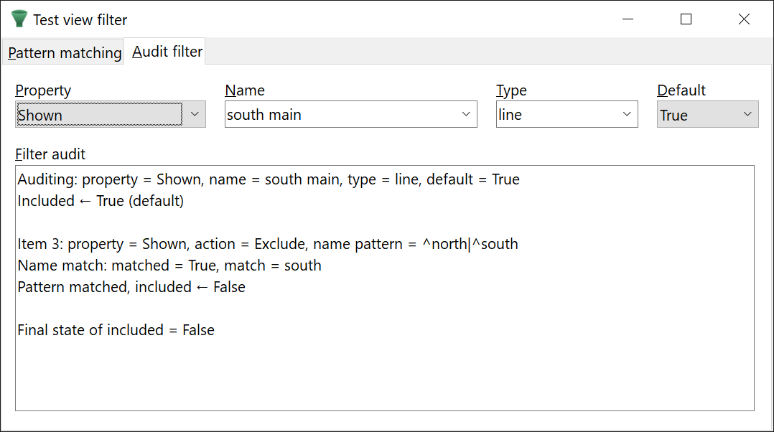Screen dimensions: 774x432
Task: Click the Name field containing south main
Action: (337, 115)
